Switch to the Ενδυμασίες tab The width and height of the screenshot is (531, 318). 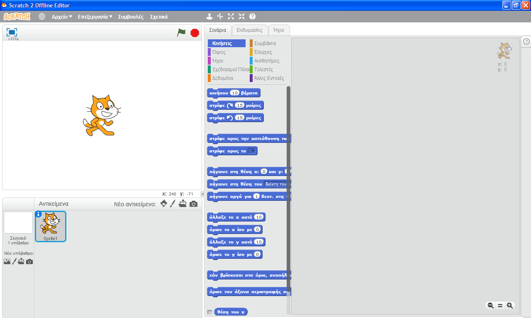250,30
